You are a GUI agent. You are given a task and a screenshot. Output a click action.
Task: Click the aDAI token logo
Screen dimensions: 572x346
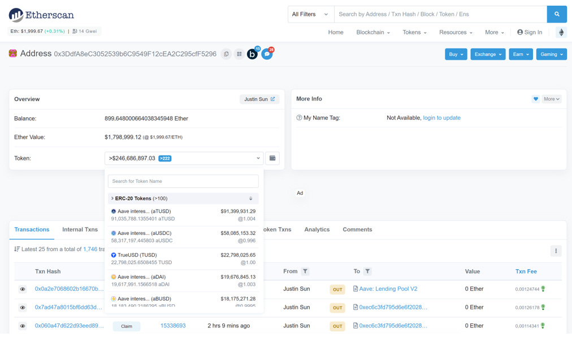tap(114, 277)
